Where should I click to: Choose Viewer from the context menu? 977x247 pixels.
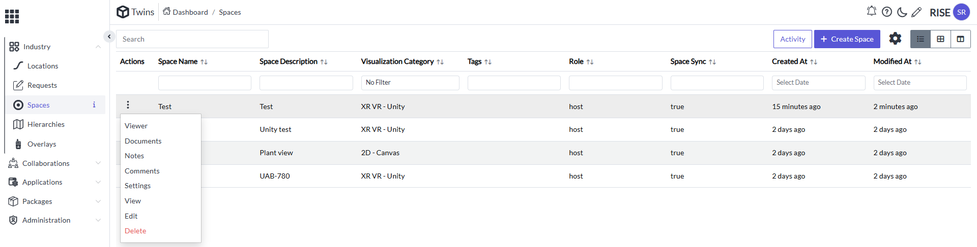pyautogui.click(x=161, y=126)
